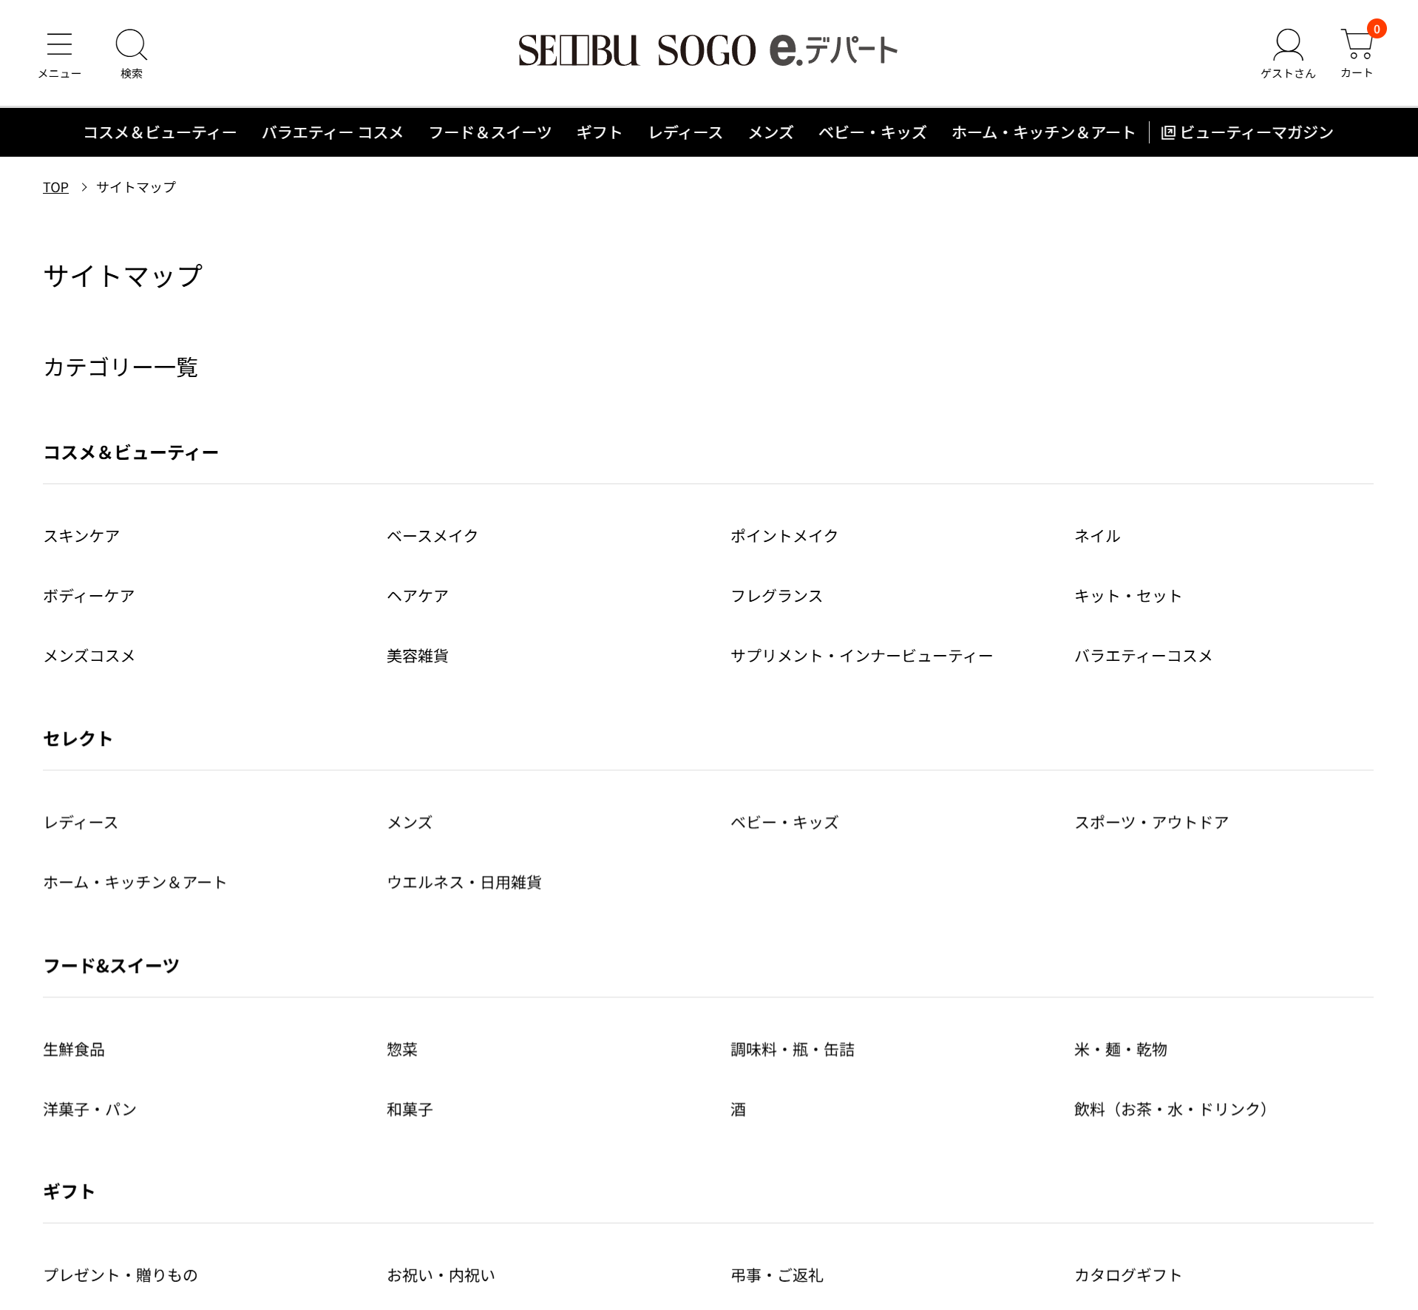Open the フード＆スイーツ navigation menu
Image resolution: width=1418 pixels, height=1310 pixels.
click(x=489, y=132)
